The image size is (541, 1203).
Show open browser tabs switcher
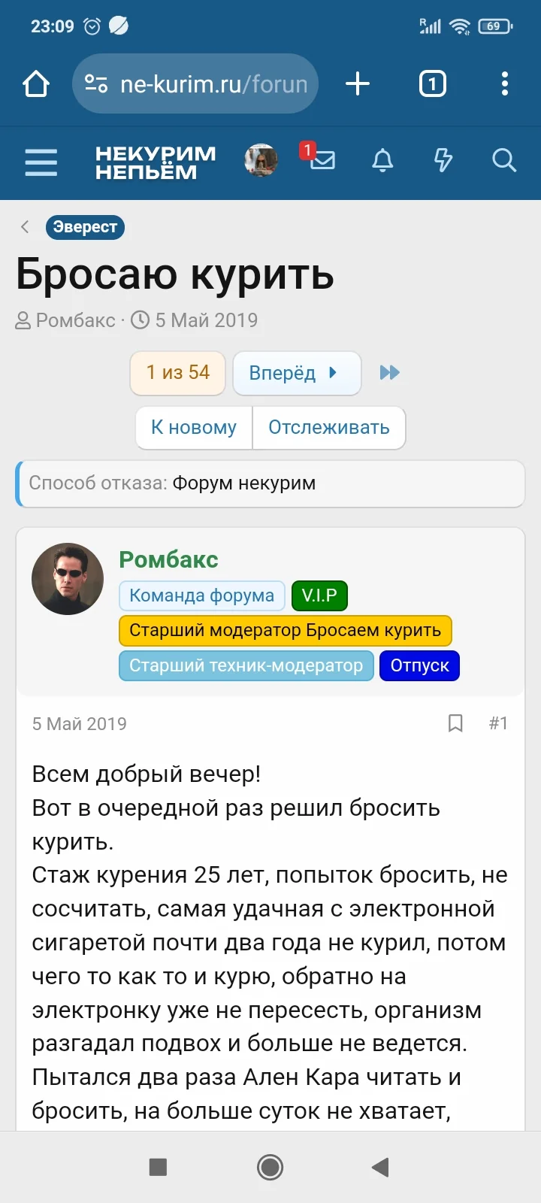[x=432, y=83]
